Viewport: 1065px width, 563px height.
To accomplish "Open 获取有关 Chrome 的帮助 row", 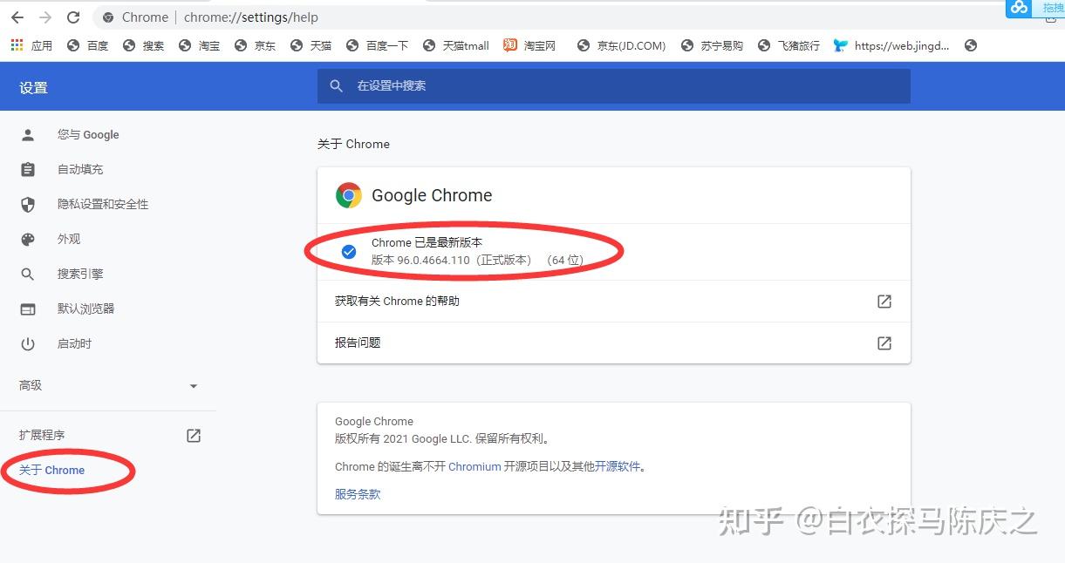I will pos(614,302).
